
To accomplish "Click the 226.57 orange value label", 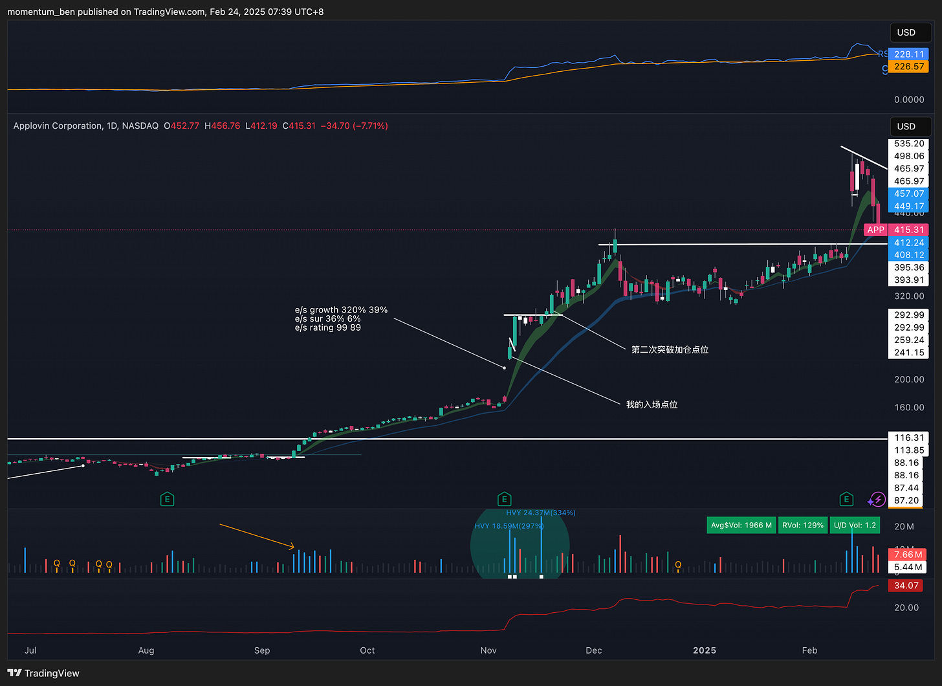I will click(x=908, y=67).
